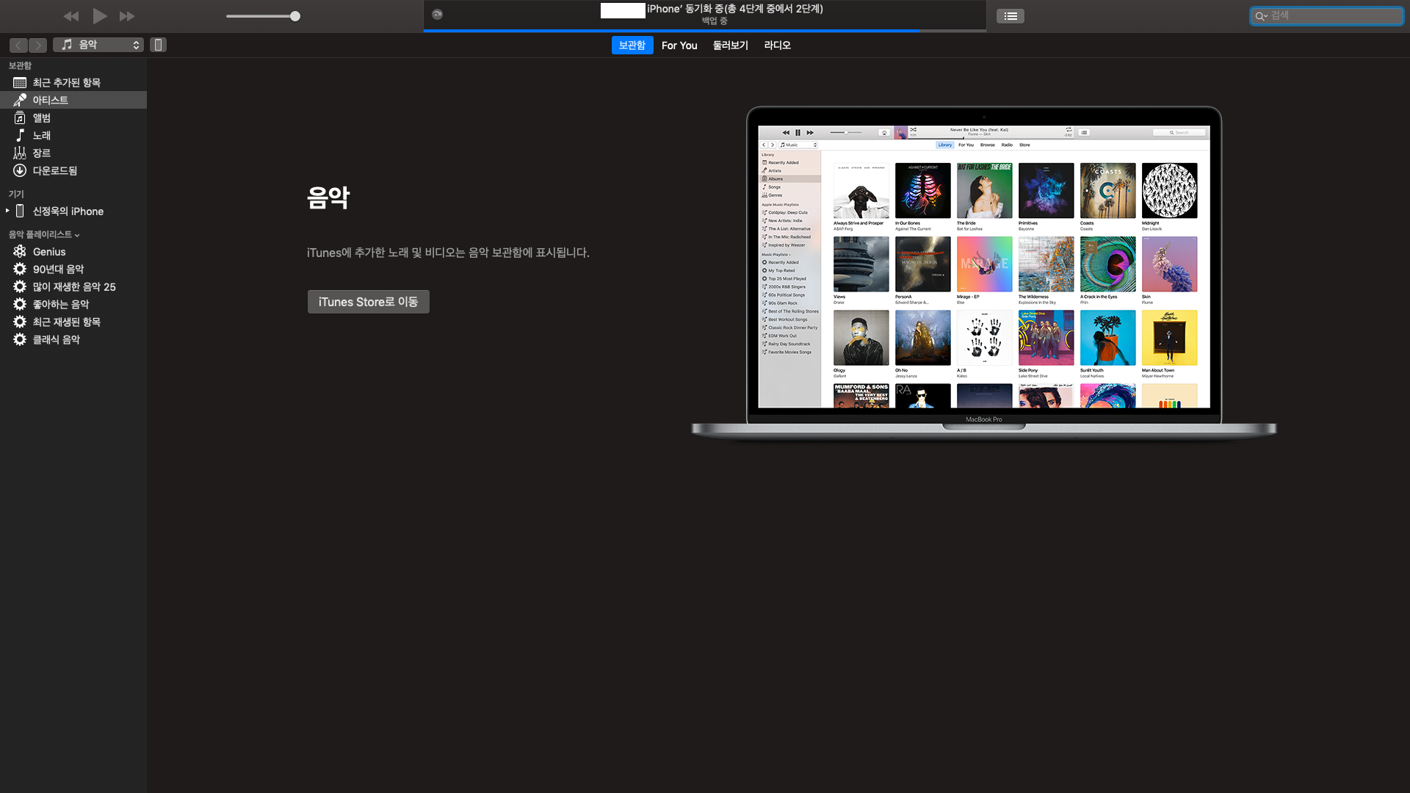The width and height of the screenshot is (1410, 793).
Task: Click the play button
Action: click(x=100, y=16)
